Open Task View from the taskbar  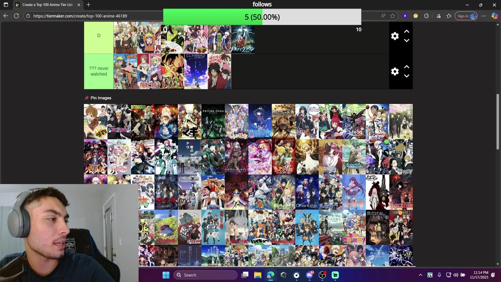245,275
